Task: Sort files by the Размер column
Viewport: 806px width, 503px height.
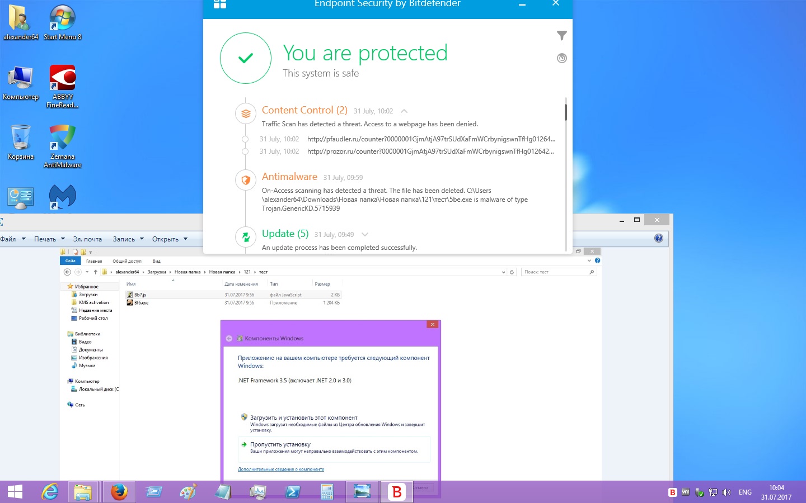Action: pyautogui.click(x=322, y=284)
